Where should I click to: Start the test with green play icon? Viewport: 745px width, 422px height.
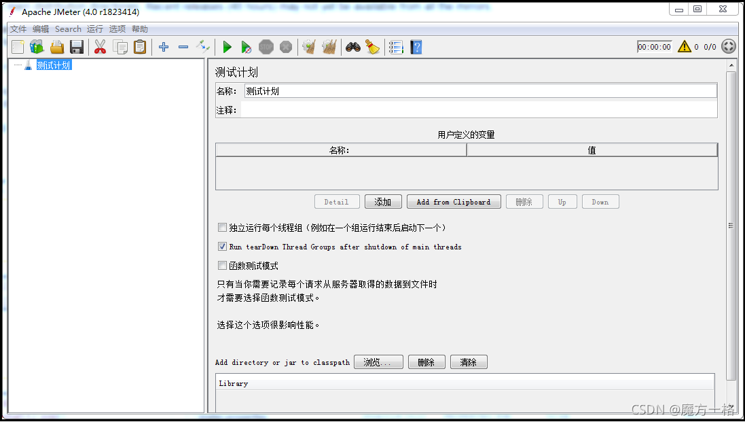[227, 47]
